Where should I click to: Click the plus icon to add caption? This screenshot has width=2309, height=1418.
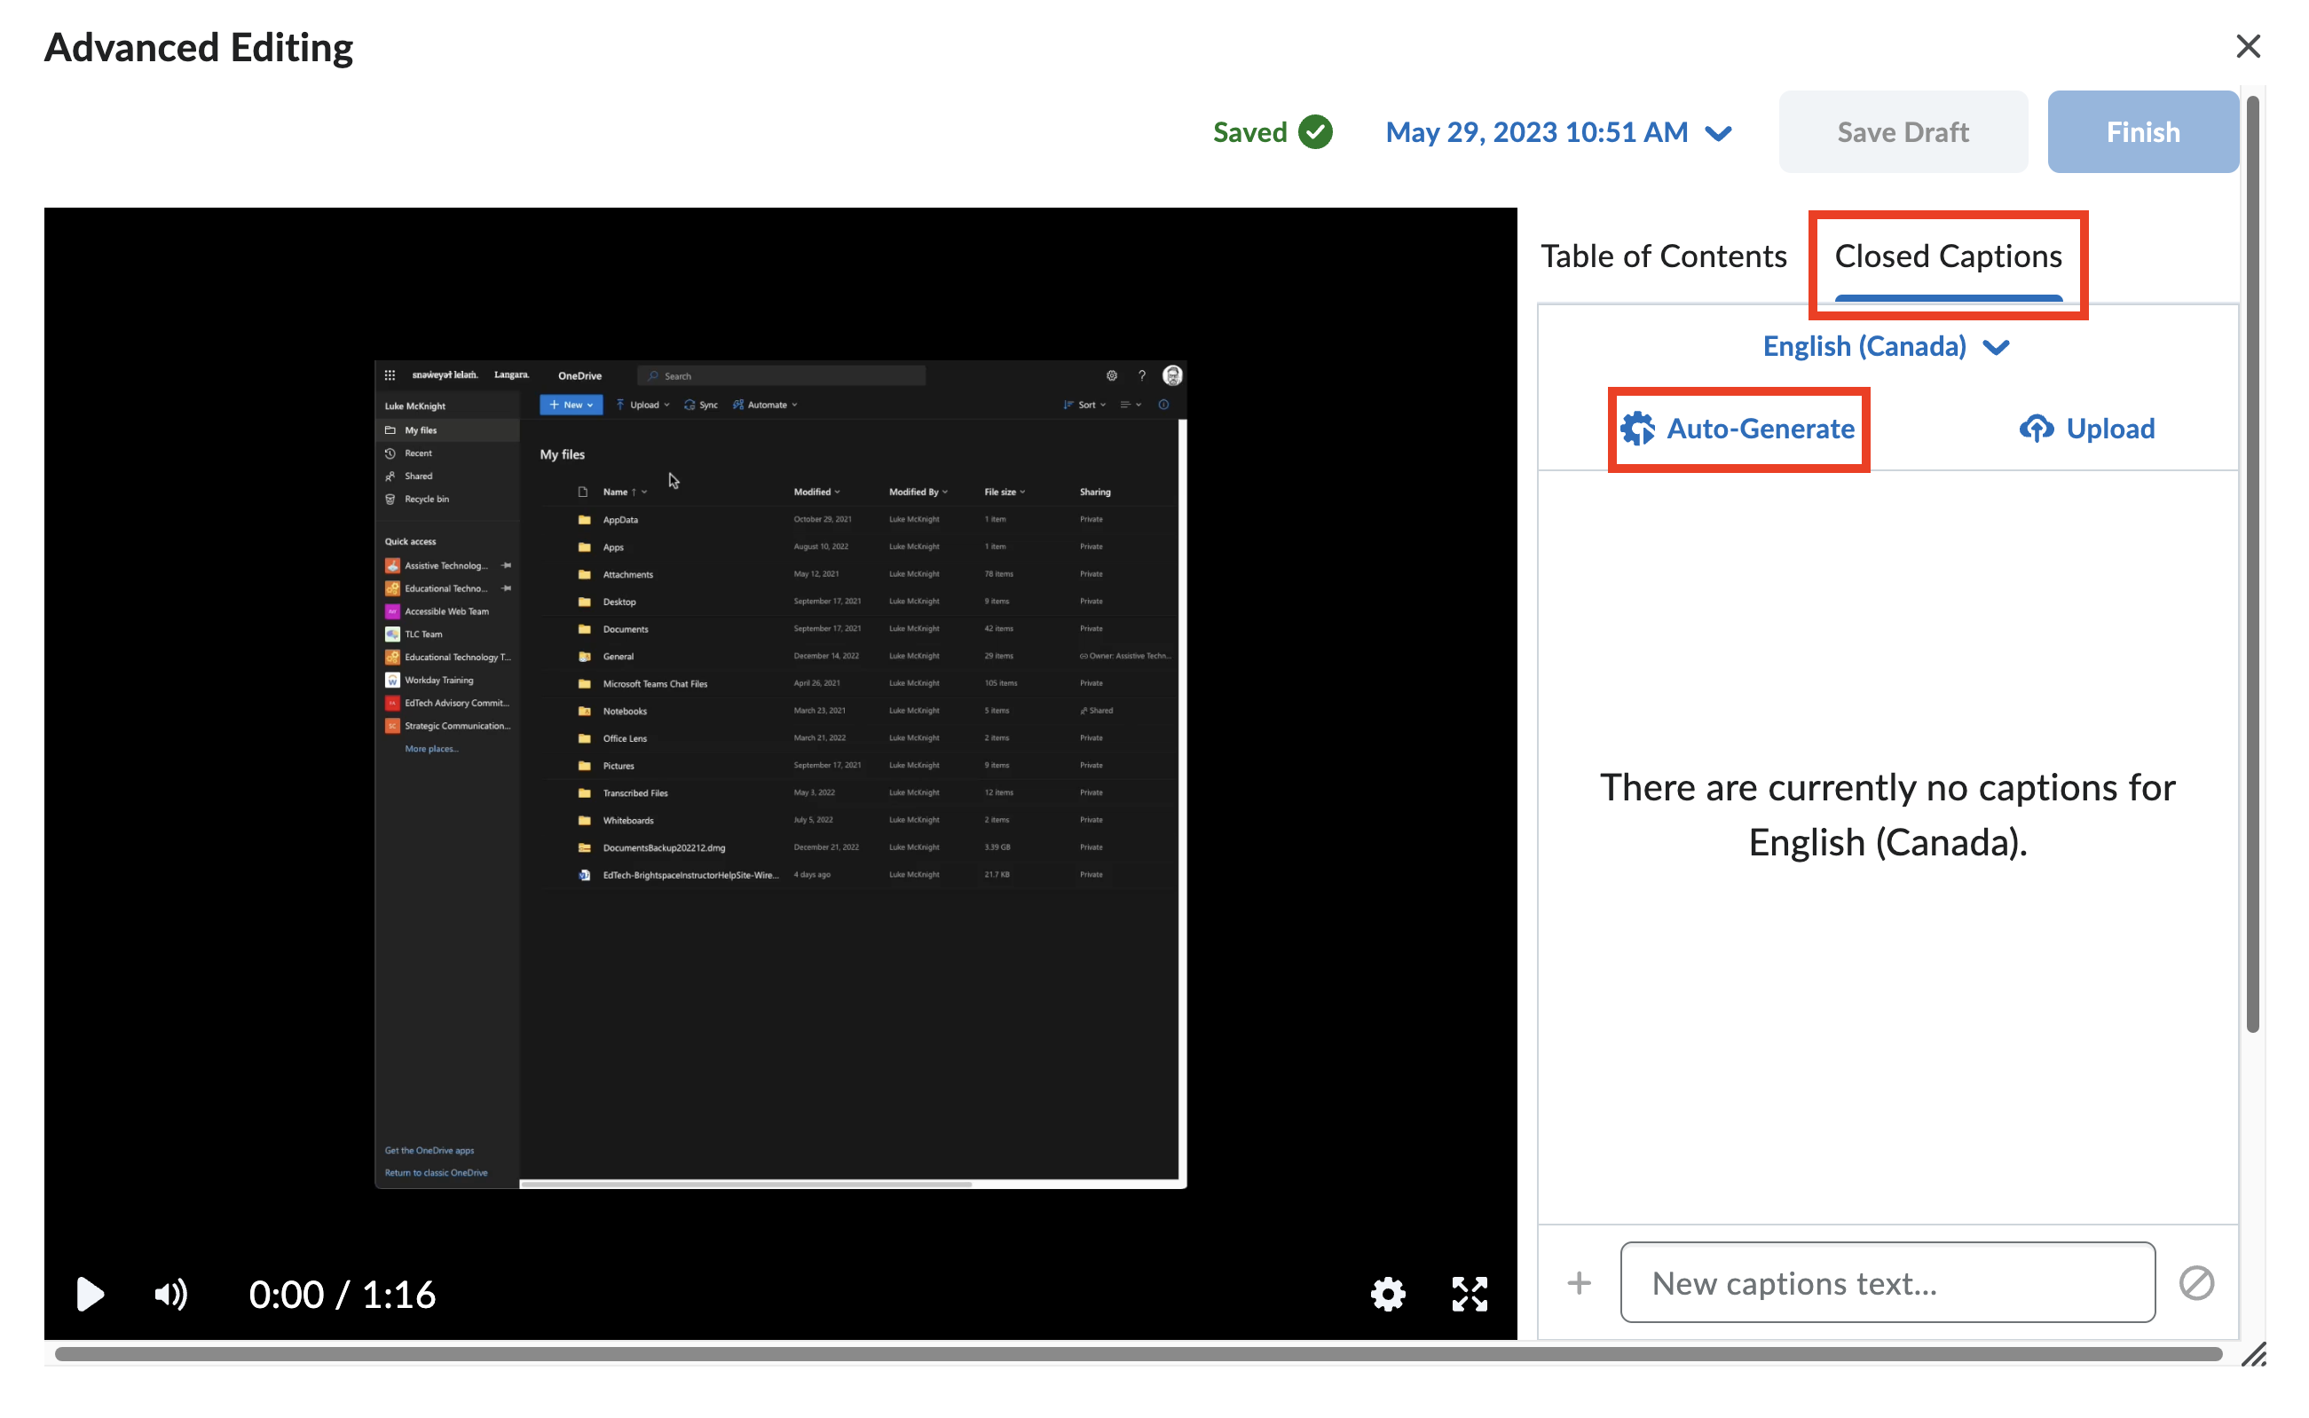click(x=1579, y=1282)
